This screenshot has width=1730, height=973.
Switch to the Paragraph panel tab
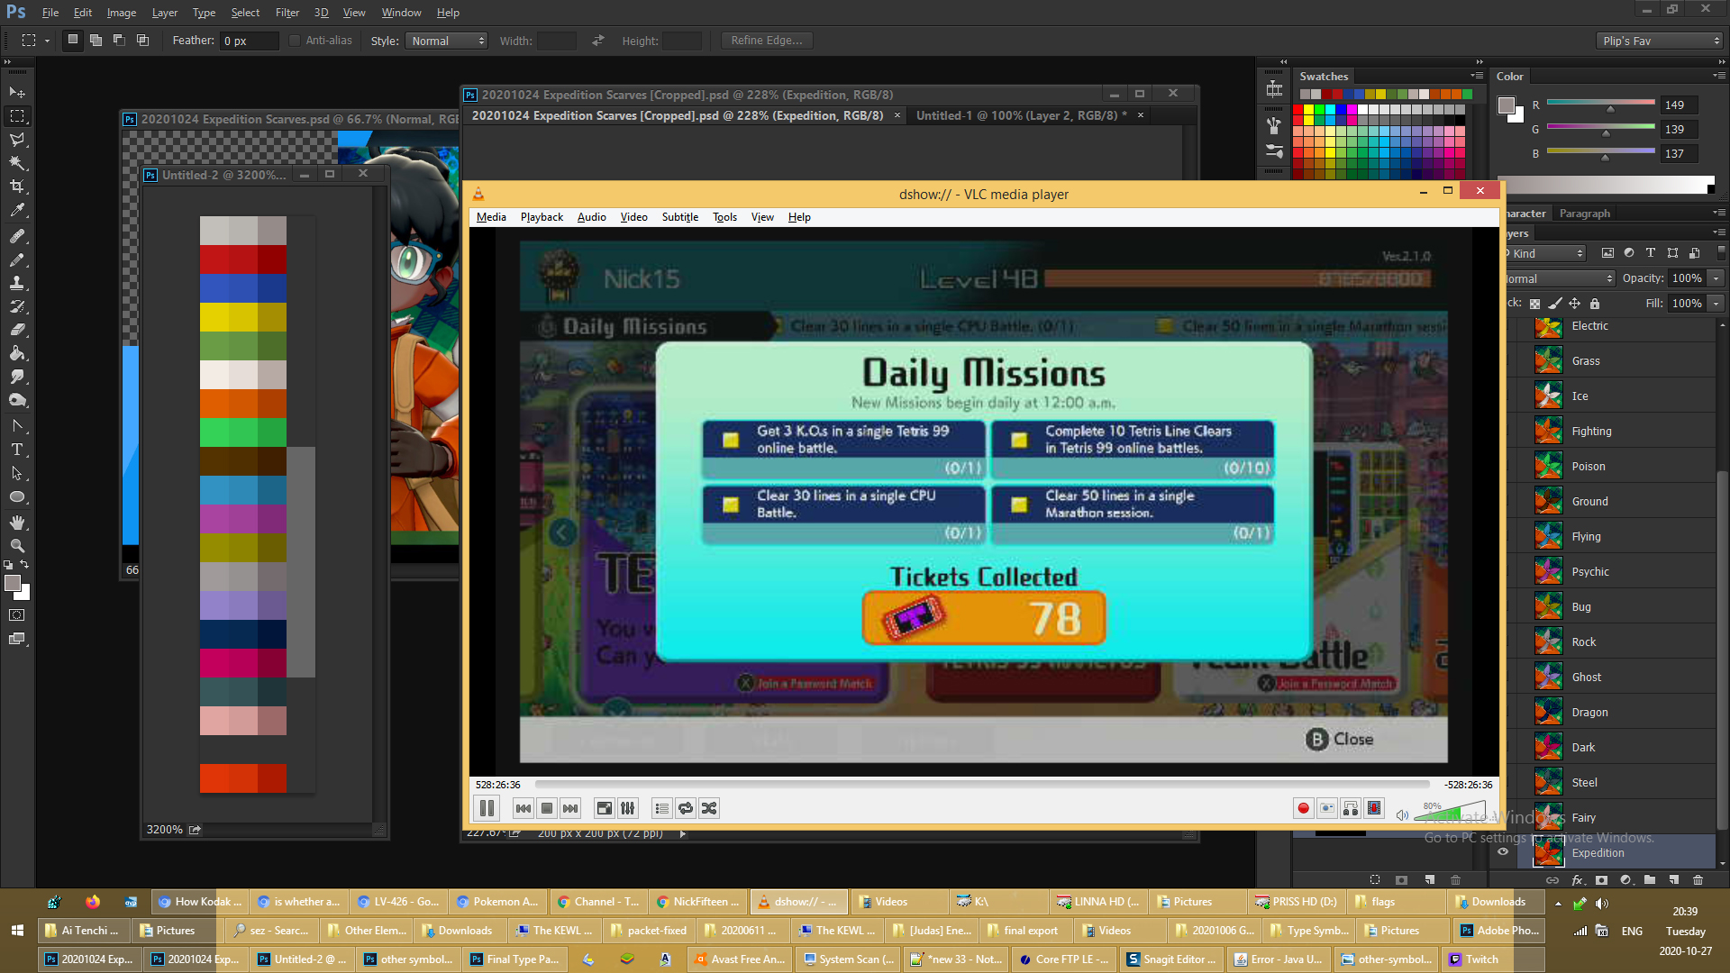coord(1585,214)
